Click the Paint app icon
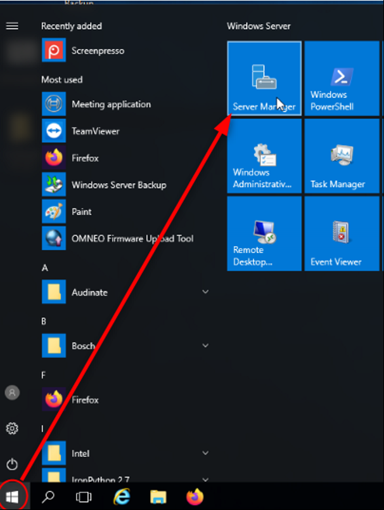The image size is (384, 510). pyautogui.click(x=54, y=211)
